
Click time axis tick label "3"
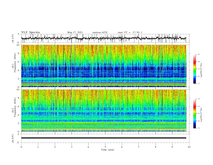pyautogui.click(x=72, y=147)
